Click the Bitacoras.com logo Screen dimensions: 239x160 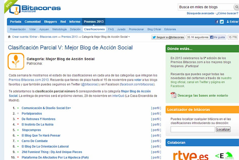coord(35,9)
